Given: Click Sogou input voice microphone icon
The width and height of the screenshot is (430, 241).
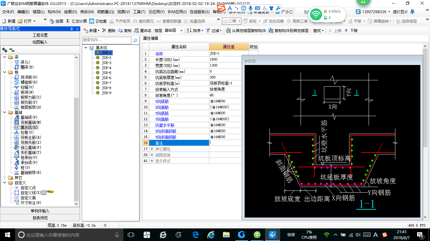Looking at the screenshot, I should coord(250,8).
